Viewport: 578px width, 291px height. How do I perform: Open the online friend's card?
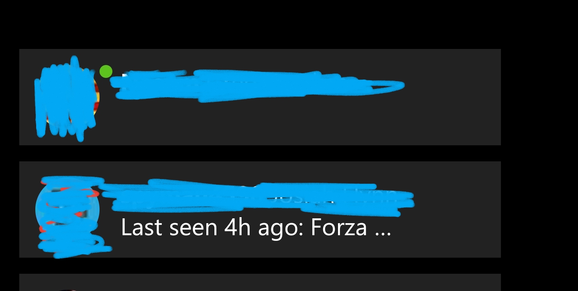click(260, 97)
